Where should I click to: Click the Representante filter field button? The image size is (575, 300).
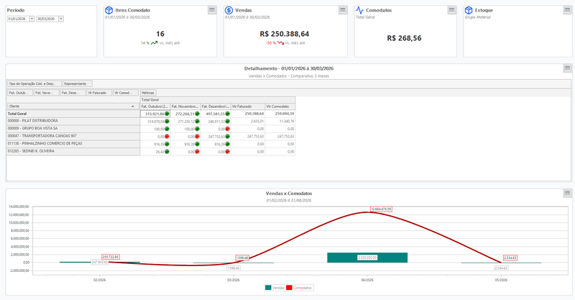pos(78,83)
